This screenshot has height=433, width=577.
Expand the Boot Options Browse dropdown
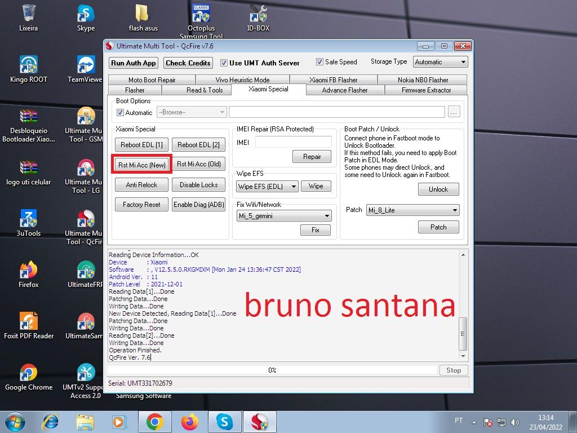pyautogui.click(x=192, y=112)
